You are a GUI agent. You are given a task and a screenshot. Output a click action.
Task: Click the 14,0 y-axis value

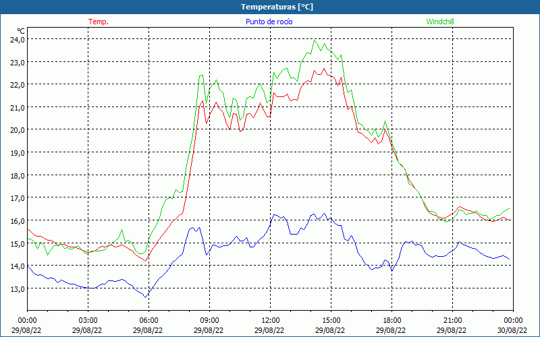coord(18,266)
